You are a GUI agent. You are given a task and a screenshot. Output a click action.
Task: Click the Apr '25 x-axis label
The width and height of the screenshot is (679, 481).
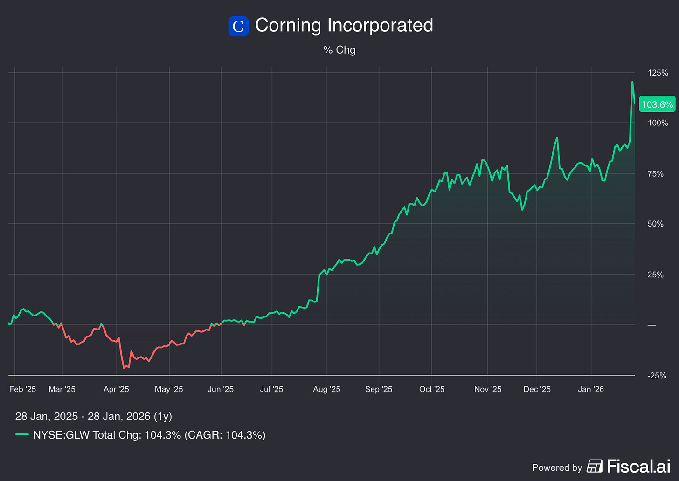116,389
